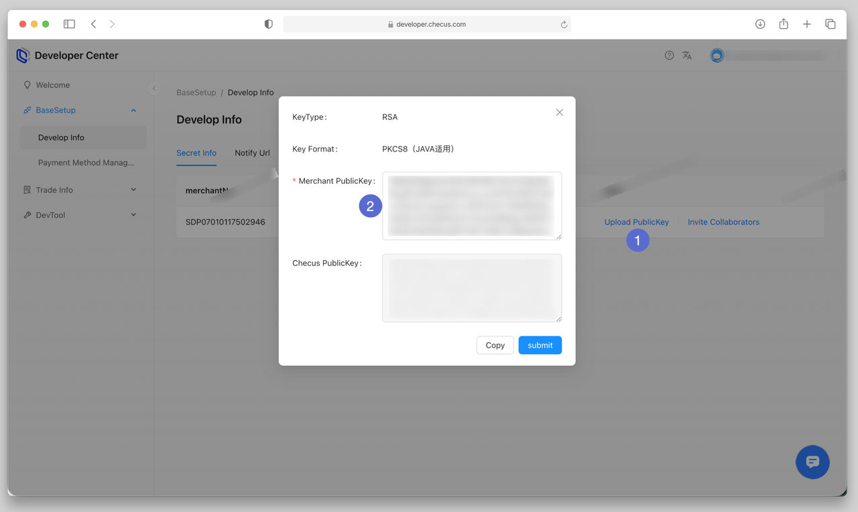Screen dimensions: 858x512
Task: Focus the Merchant PublicKey text area
Action: click(471, 205)
